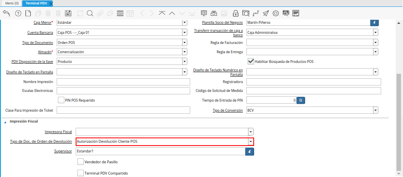Expand the Tipo de Documento dropdown arrow
403x177 pixels.
tap(185, 42)
